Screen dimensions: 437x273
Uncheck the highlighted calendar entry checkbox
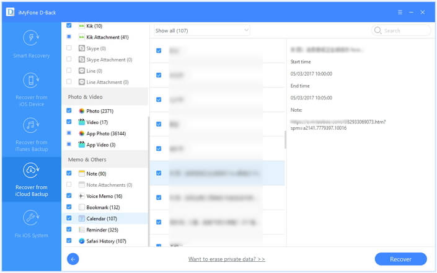click(159, 173)
